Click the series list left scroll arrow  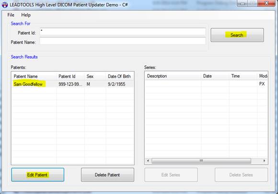(x=148, y=161)
